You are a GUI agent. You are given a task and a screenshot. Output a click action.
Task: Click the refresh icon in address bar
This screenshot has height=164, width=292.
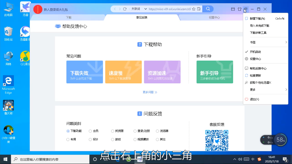click(x=125, y=9)
